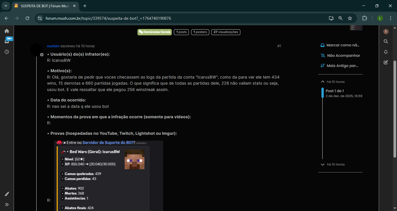Click the 1 posters counter badge
Viewport: 397px width, 211px height.
pos(200,32)
